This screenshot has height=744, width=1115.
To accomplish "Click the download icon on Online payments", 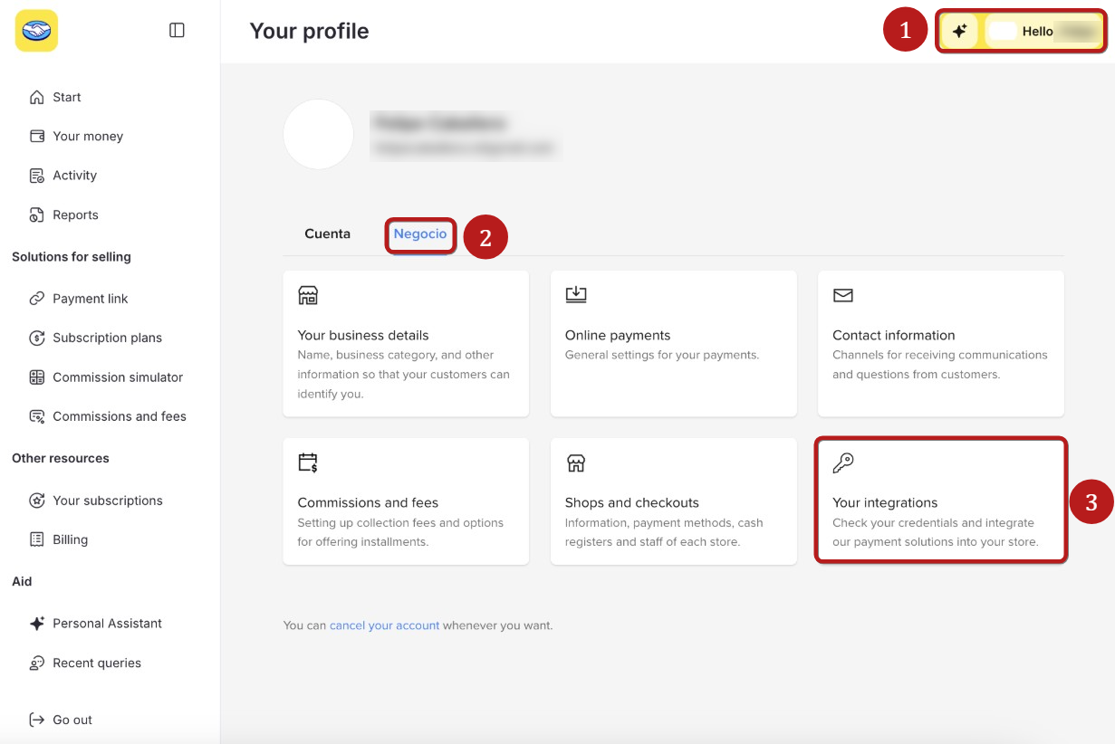I will click(576, 294).
